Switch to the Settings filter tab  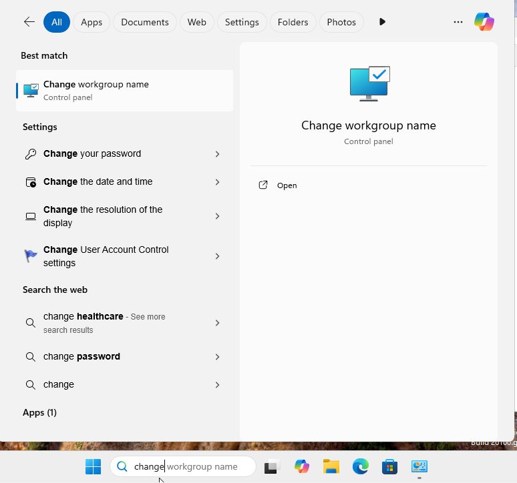[x=242, y=22]
